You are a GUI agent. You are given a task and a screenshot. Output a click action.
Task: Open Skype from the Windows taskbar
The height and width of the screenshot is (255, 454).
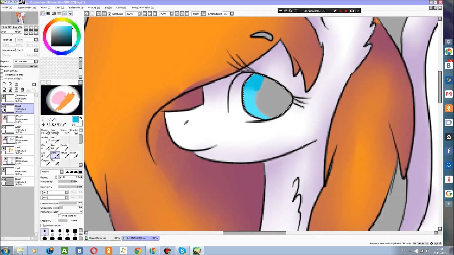(182, 251)
